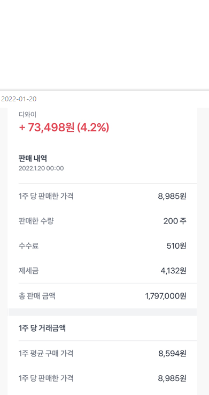The height and width of the screenshot is (395, 209).
Task: Click the 1주 당 거래금액 section heading
Action: (x=42, y=328)
